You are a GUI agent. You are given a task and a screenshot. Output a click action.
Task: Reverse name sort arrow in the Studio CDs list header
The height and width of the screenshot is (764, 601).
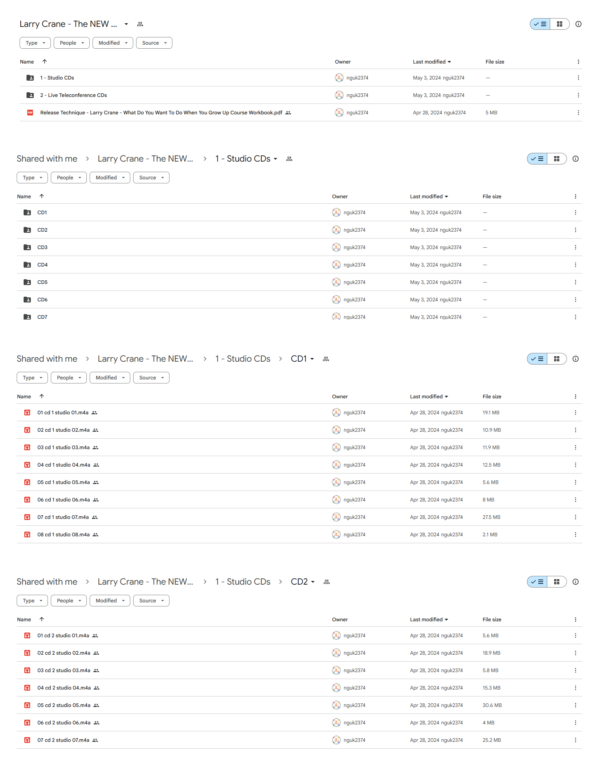pyautogui.click(x=42, y=196)
